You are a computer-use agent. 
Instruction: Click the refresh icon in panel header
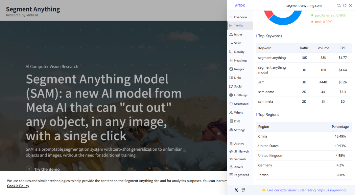pos(344,6)
